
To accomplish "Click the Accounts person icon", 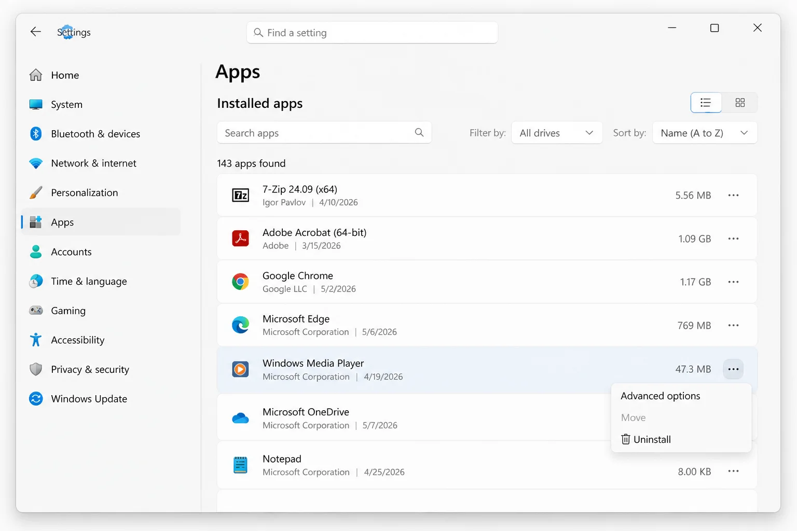I will coord(36,251).
